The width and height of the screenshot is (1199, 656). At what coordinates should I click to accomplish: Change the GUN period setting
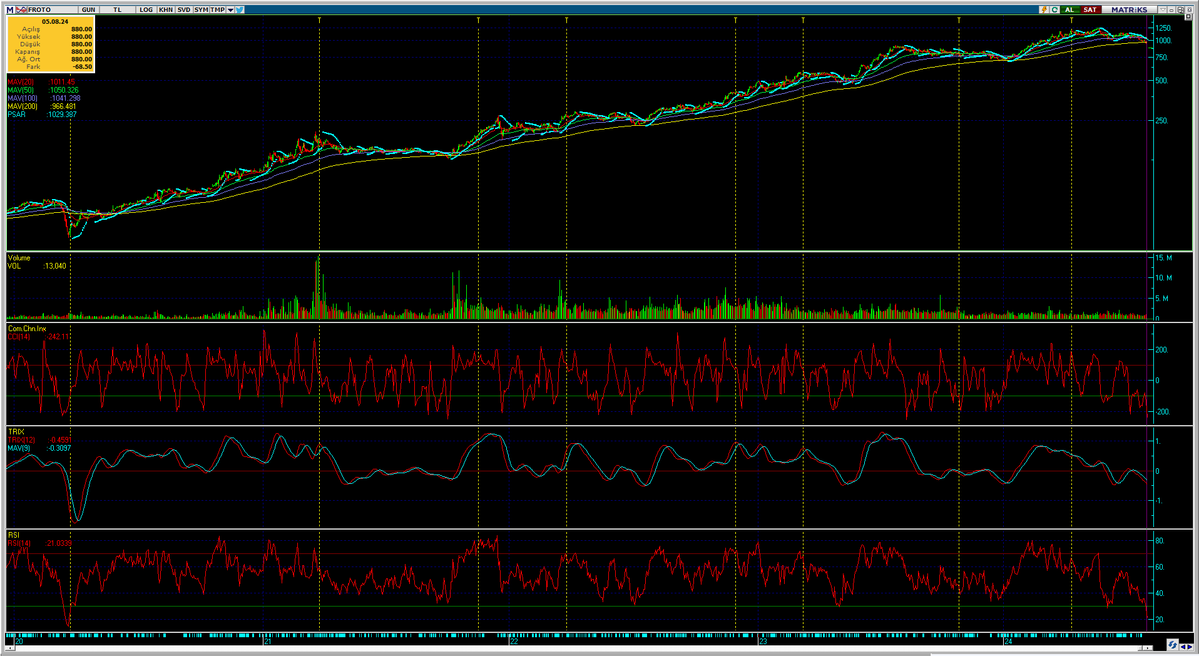pyautogui.click(x=88, y=9)
